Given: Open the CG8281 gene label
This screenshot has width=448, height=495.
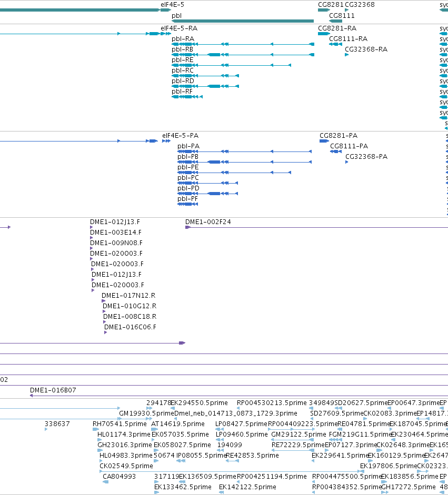Looking at the screenshot, I should (x=331, y=4).
